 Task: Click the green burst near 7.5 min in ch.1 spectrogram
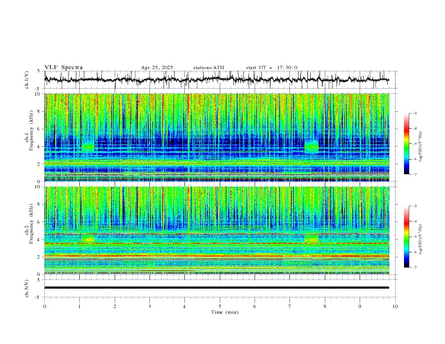click(x=312, y=146)
